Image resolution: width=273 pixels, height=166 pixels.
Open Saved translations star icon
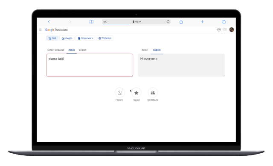point(136,93)
